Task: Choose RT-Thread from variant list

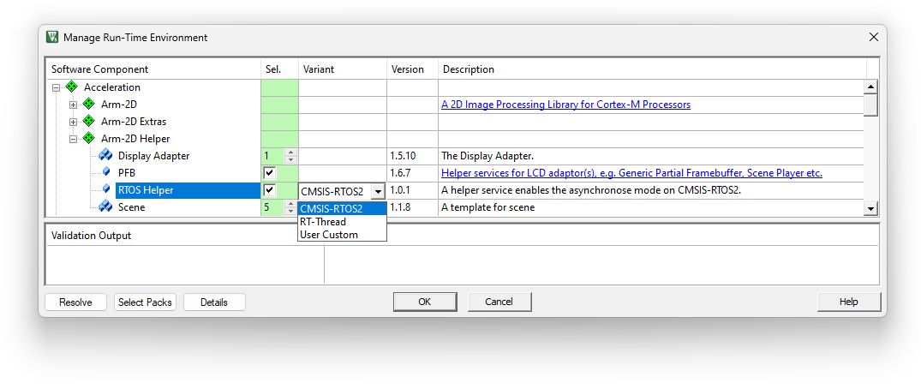Action: click(323, 222)
